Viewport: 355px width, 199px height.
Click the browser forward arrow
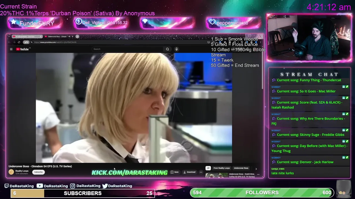click(14, 42)
